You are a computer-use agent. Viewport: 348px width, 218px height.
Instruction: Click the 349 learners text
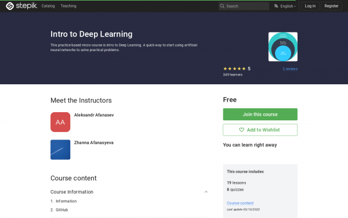(x=233, y=75)
